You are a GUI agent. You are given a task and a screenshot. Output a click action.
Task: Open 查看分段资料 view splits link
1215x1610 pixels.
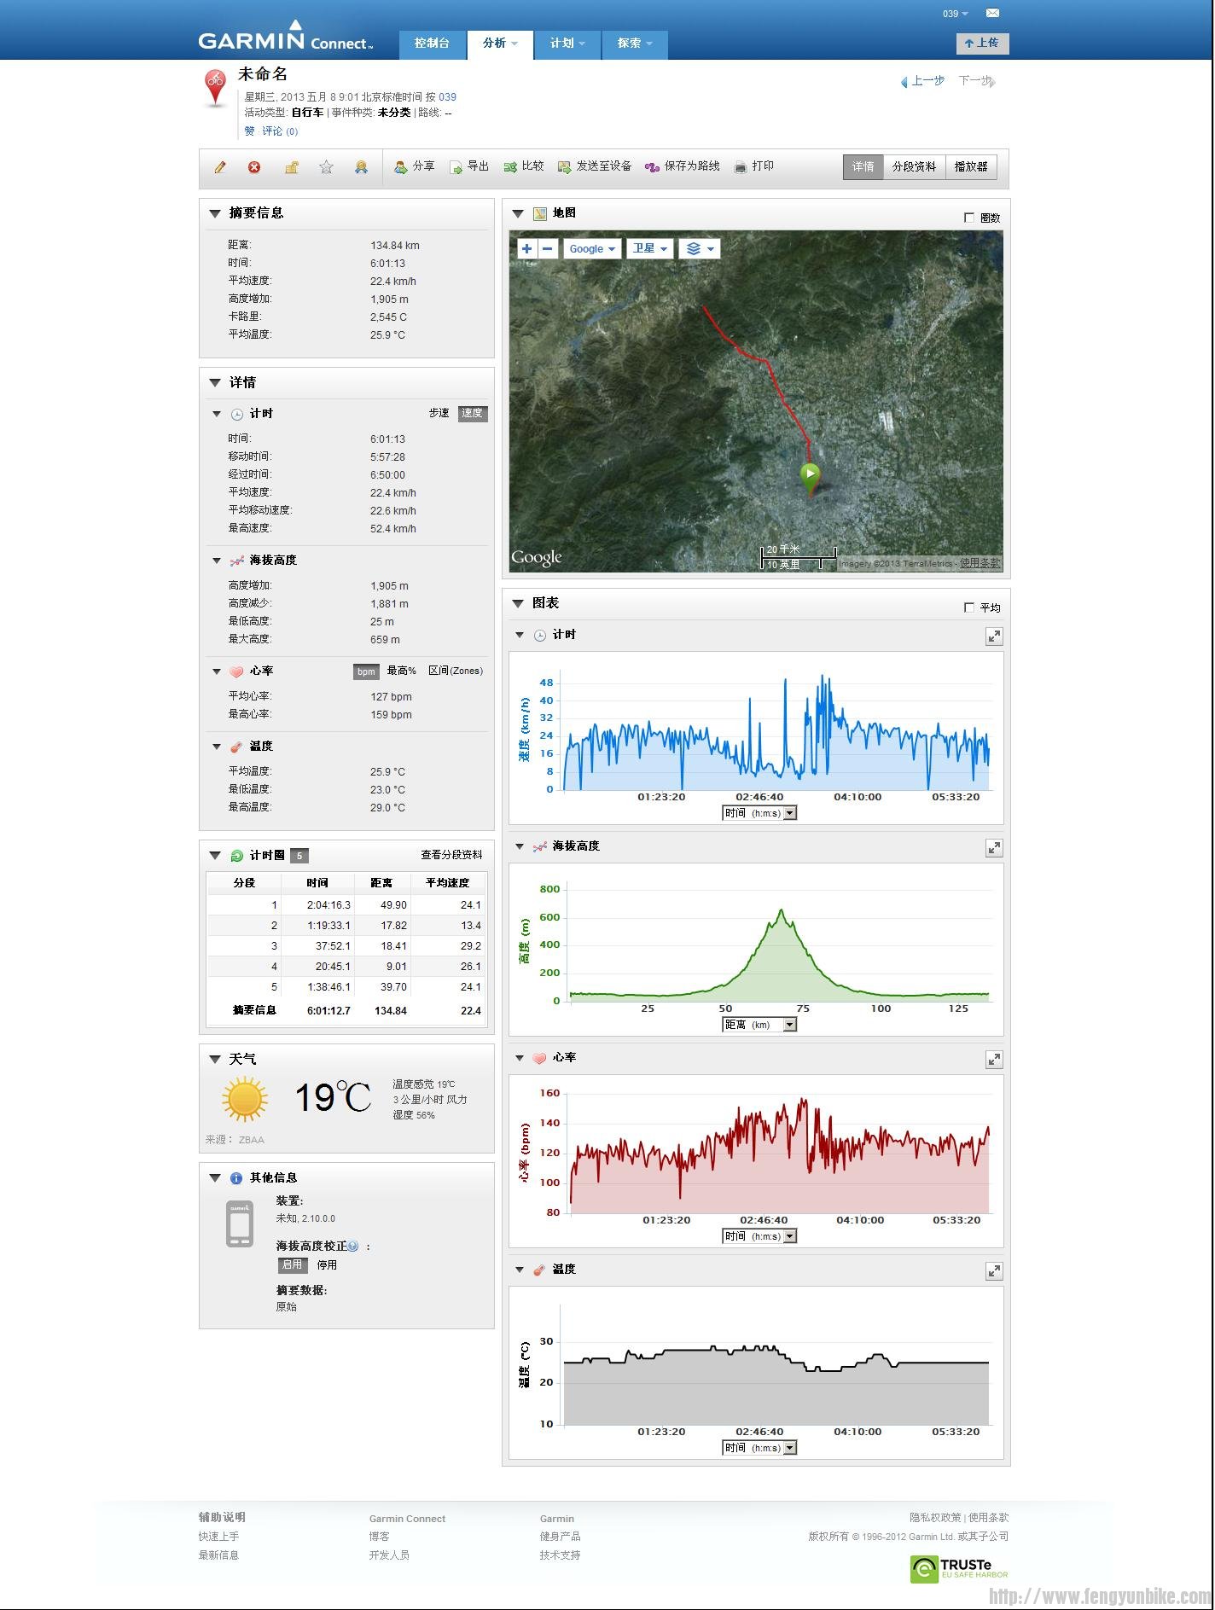tap(451, 855)
